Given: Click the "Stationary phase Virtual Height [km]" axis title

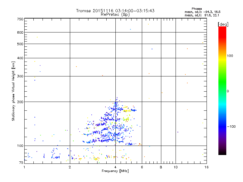Looking at the screenshot, I should (x=13, y=91).
